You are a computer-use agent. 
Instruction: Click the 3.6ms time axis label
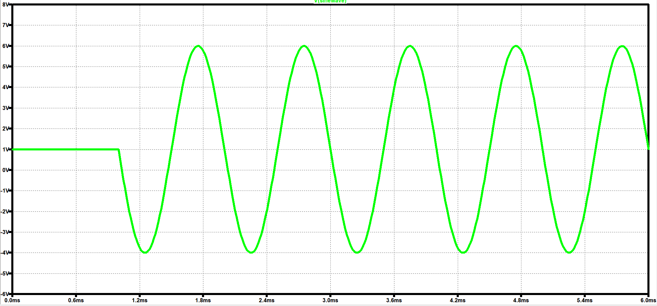[394, 301]
